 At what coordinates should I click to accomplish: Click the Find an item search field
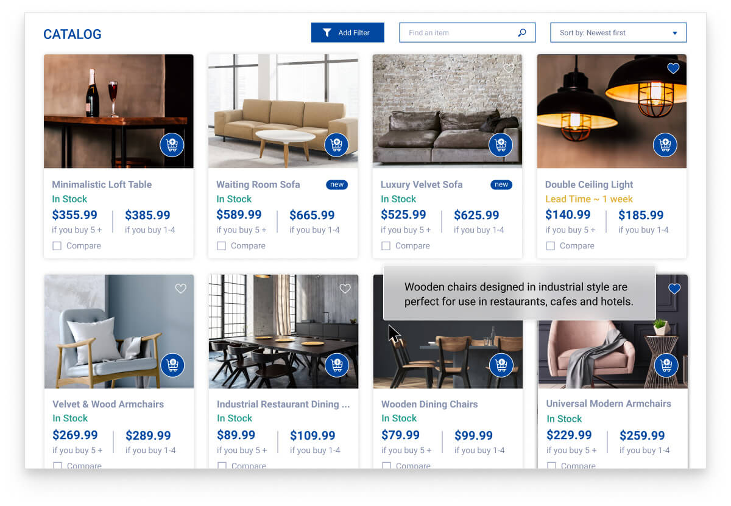click(467, 33)
